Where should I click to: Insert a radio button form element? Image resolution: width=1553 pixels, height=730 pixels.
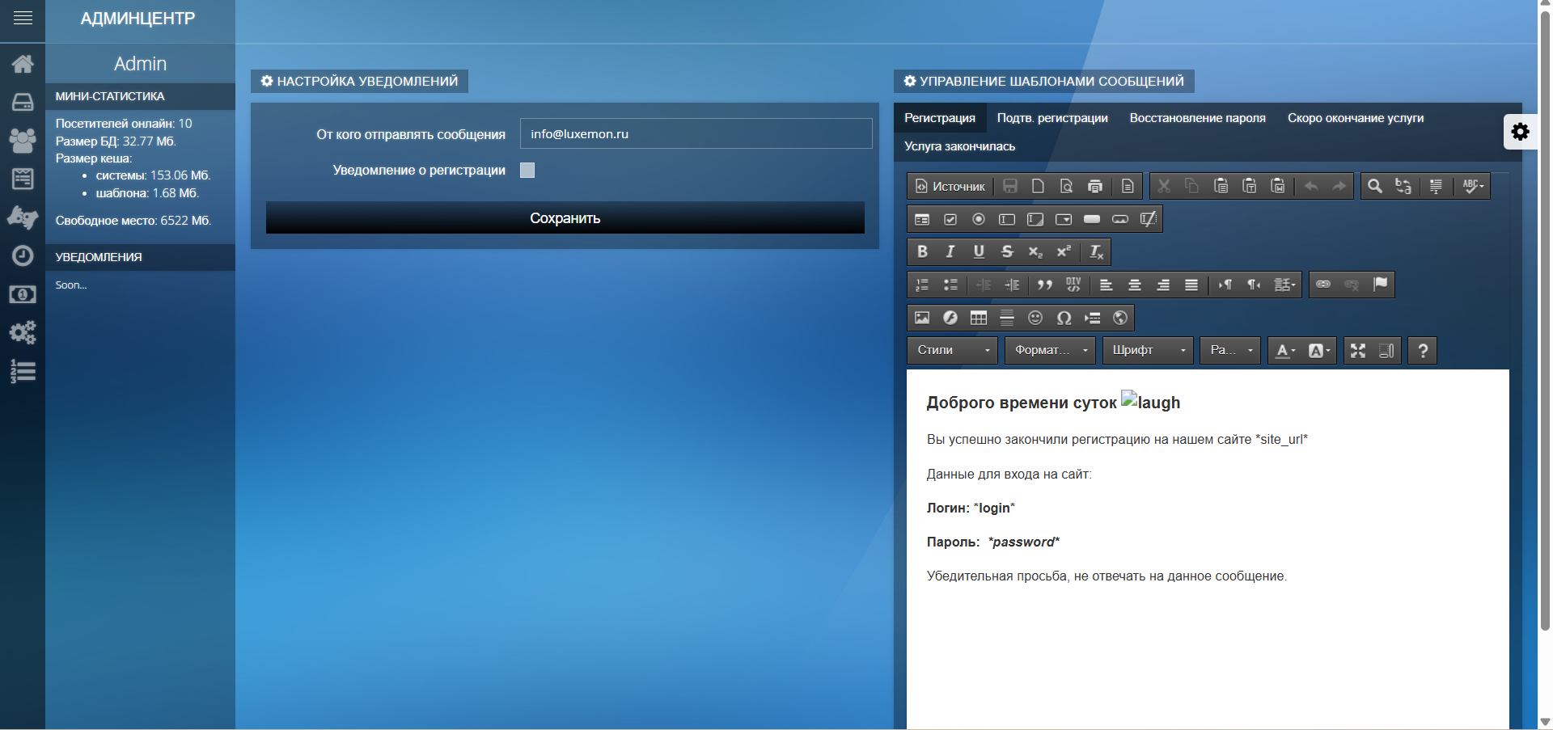[979, 219]
